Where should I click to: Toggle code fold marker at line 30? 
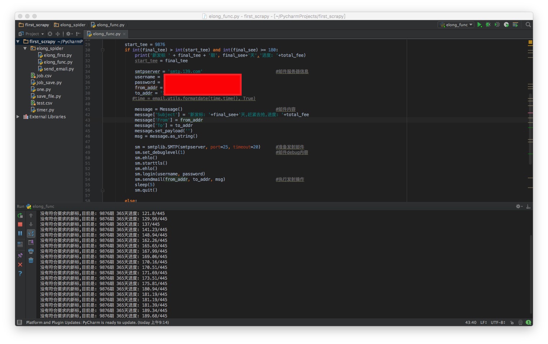[102, 50]
